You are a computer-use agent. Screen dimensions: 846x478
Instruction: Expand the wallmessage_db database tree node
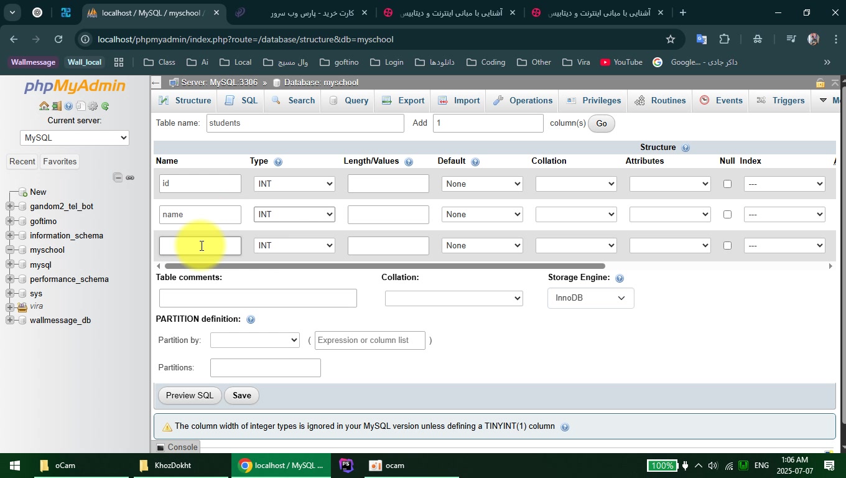pyautogui.click(x=10, y=321)
